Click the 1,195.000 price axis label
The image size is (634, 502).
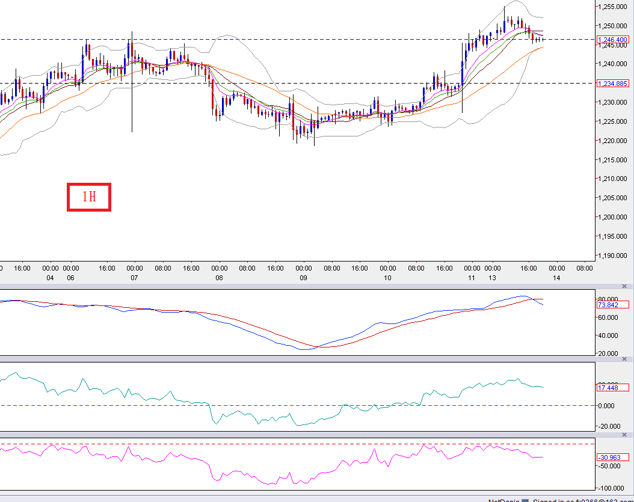pos(612,236)
